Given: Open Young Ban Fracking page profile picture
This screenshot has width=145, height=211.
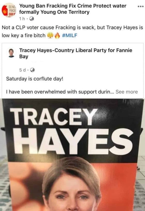Looking at the screenshot, I should coord(9,10).
